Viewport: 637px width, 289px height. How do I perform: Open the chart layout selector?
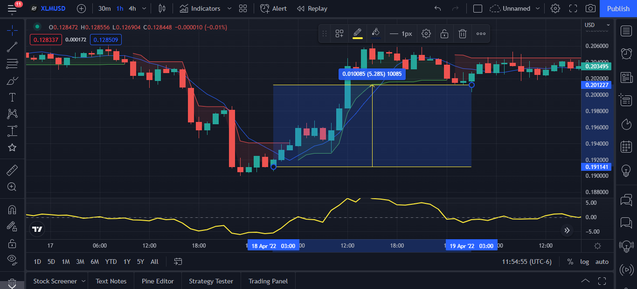click(478, 8)
